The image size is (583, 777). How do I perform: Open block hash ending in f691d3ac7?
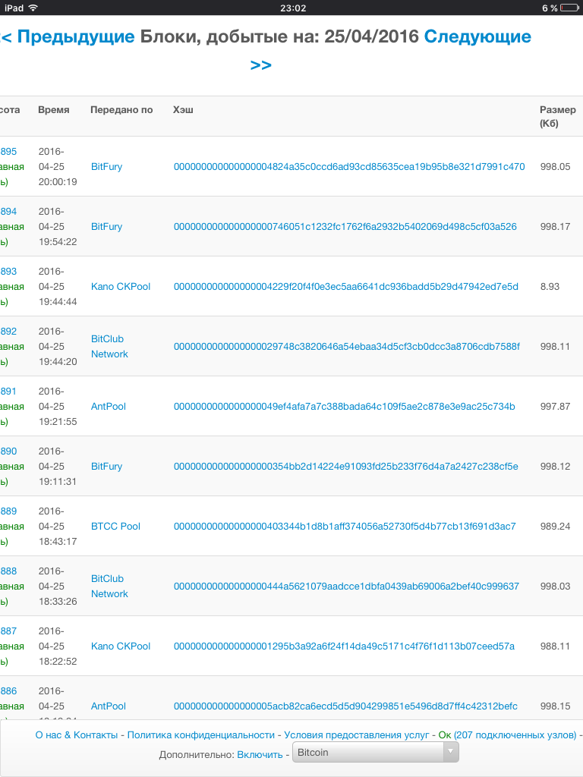click(x=345, y=527)
